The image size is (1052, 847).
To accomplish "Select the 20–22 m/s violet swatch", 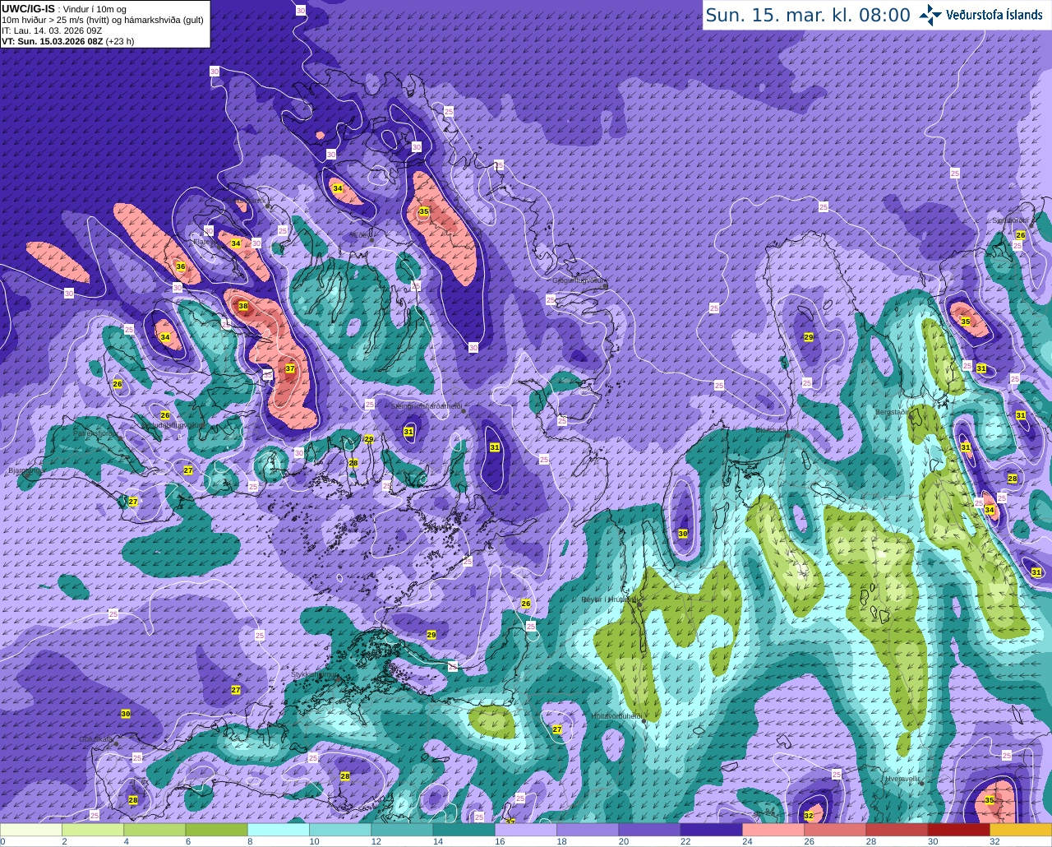I will [649, 830].
